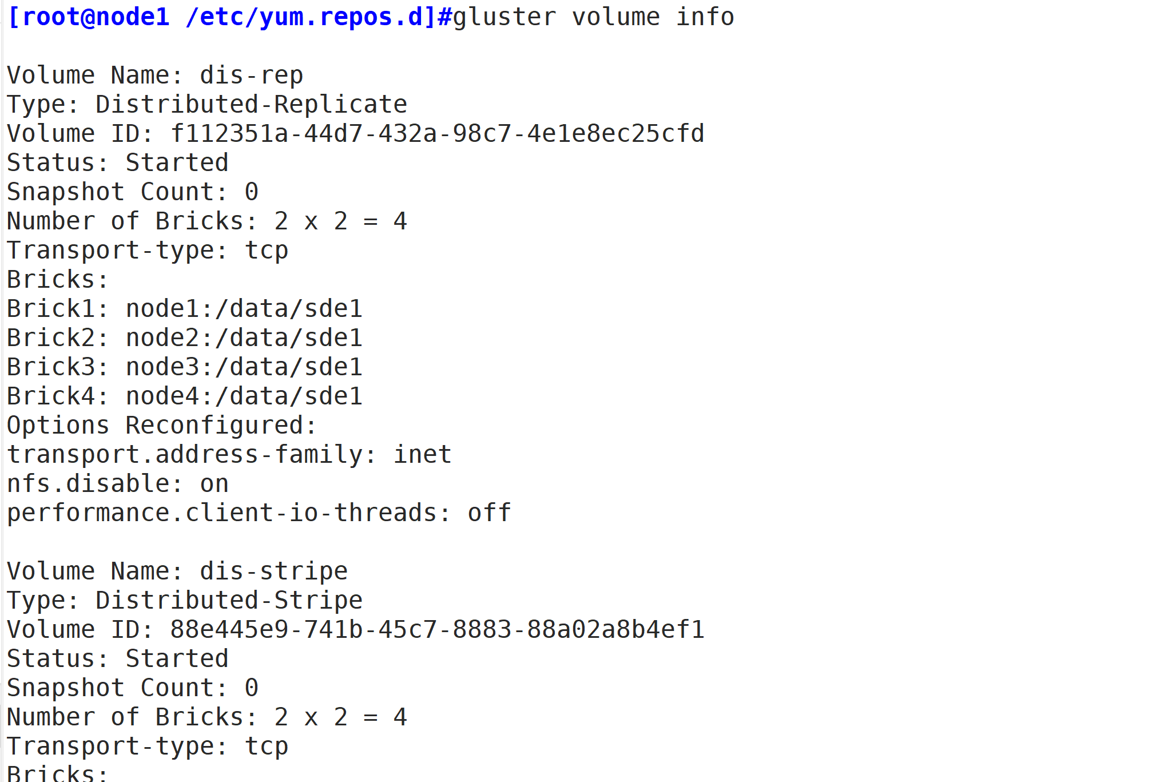
Task: Click the Volume ID f112351a line
Action: [x=356, y=134]
